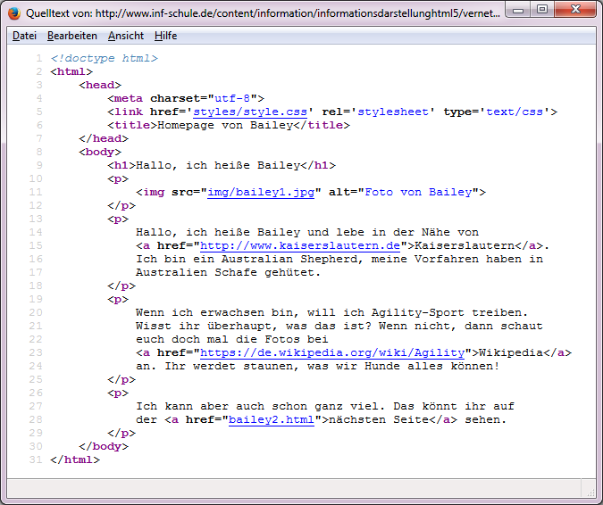Open the www.kaiserslautern.de hyperlink
This screenshot has height=505, width=603.
[299, 245]
